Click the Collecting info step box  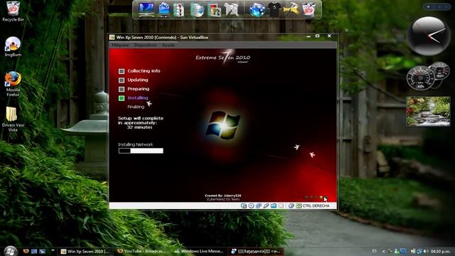122,71
